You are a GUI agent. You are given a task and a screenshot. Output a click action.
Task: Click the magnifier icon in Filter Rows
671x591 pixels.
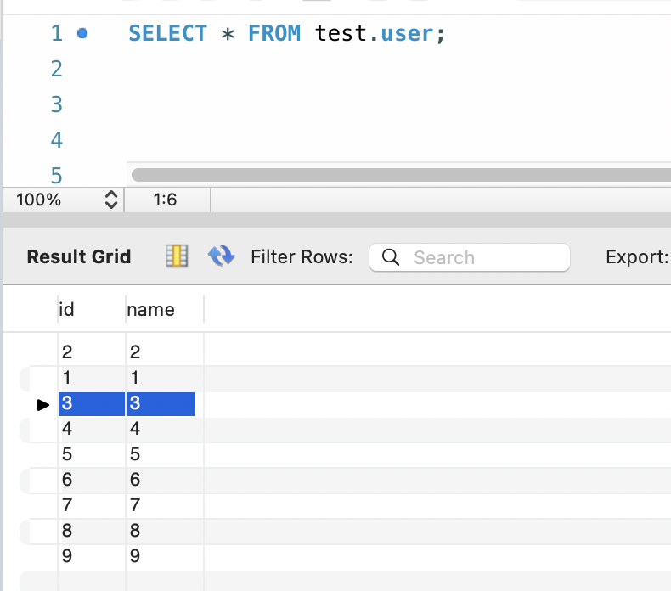pos(391,257)
